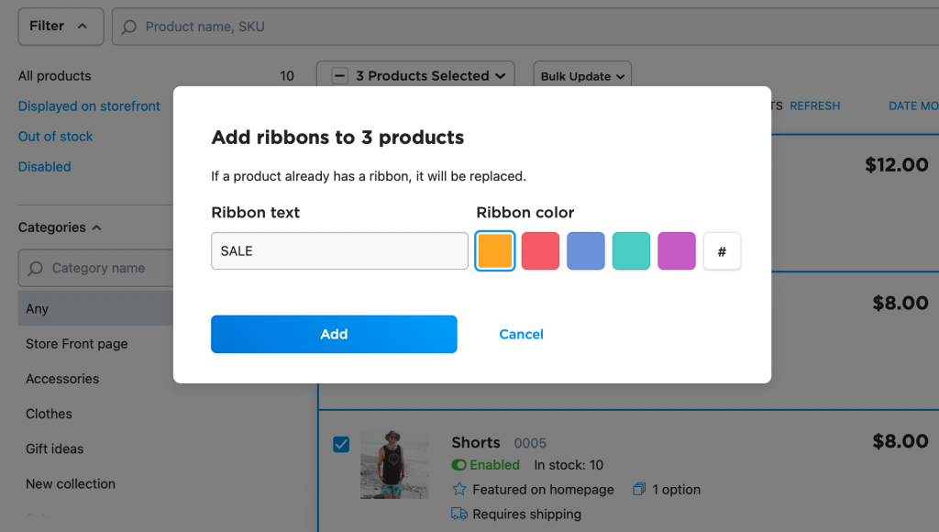Click the Ribbon text field containing SALE
939x532 pixels.
[339, 251]
